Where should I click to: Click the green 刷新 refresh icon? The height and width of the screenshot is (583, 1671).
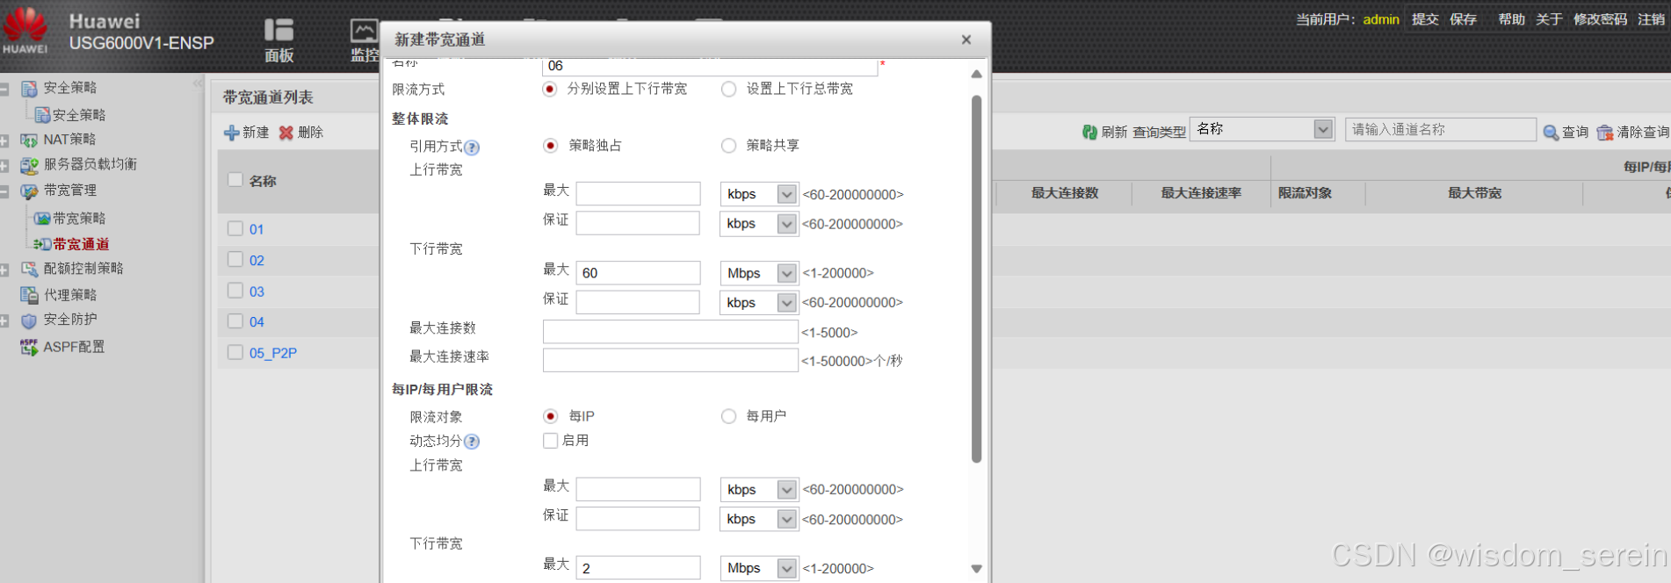pyautogui.click(x=1089, y=132)
